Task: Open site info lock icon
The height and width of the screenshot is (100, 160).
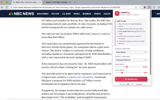Action: 11,7
